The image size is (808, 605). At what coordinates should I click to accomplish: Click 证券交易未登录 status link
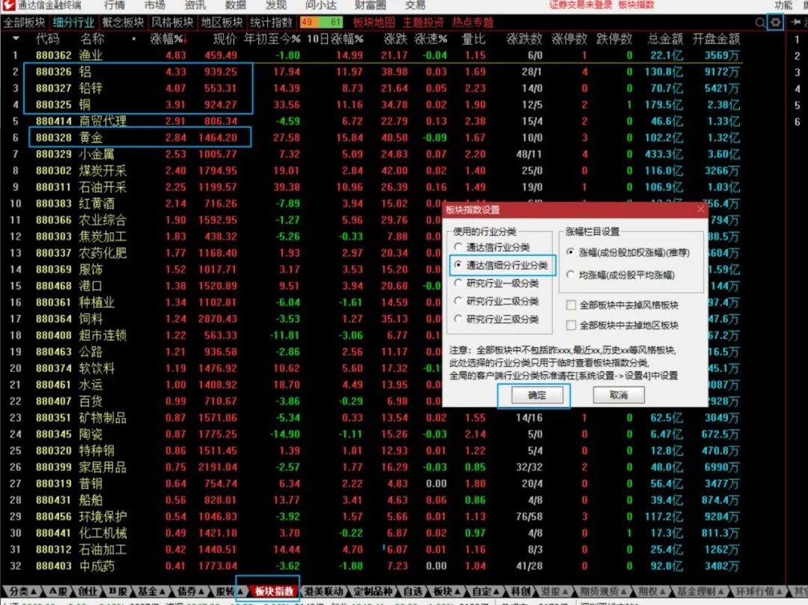[581, 5]
